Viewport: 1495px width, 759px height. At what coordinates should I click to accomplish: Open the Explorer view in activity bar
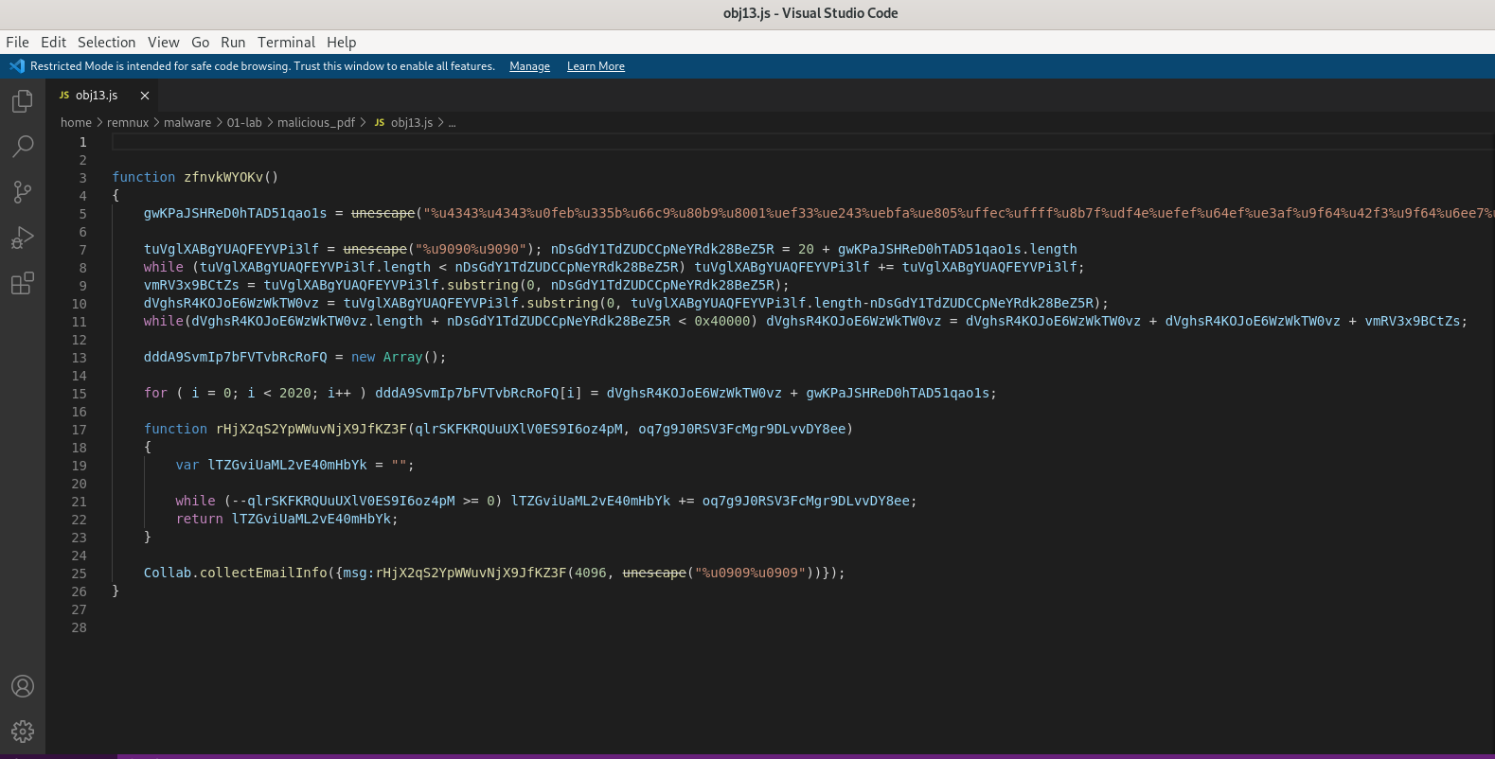23,100
